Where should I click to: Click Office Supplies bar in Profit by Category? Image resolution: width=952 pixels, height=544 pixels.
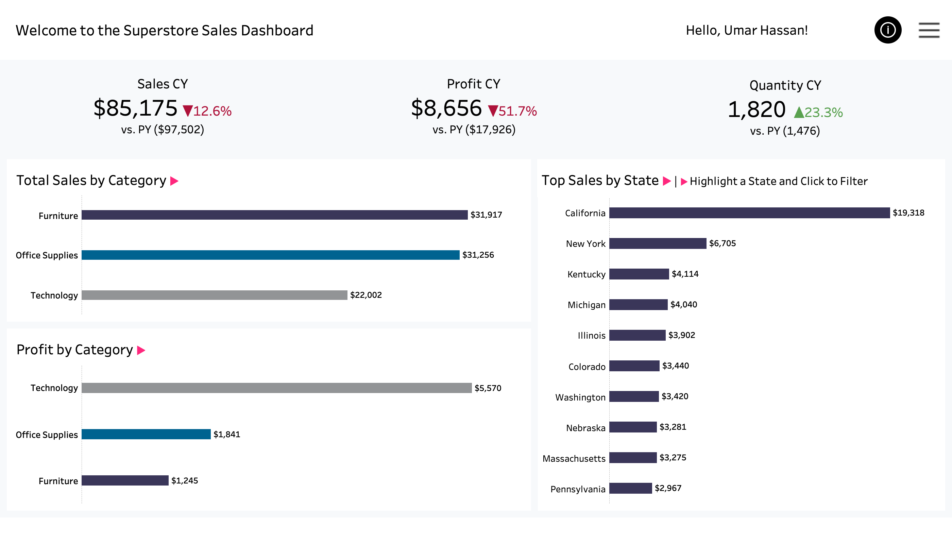click(x=146, y=434)
